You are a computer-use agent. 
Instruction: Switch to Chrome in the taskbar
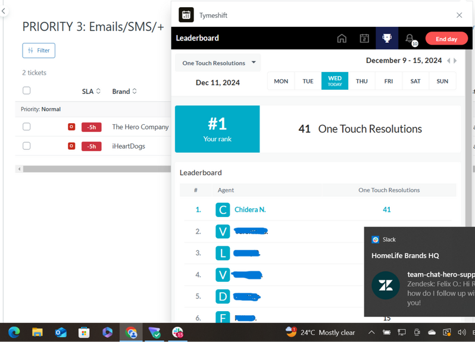click(131, 332)
